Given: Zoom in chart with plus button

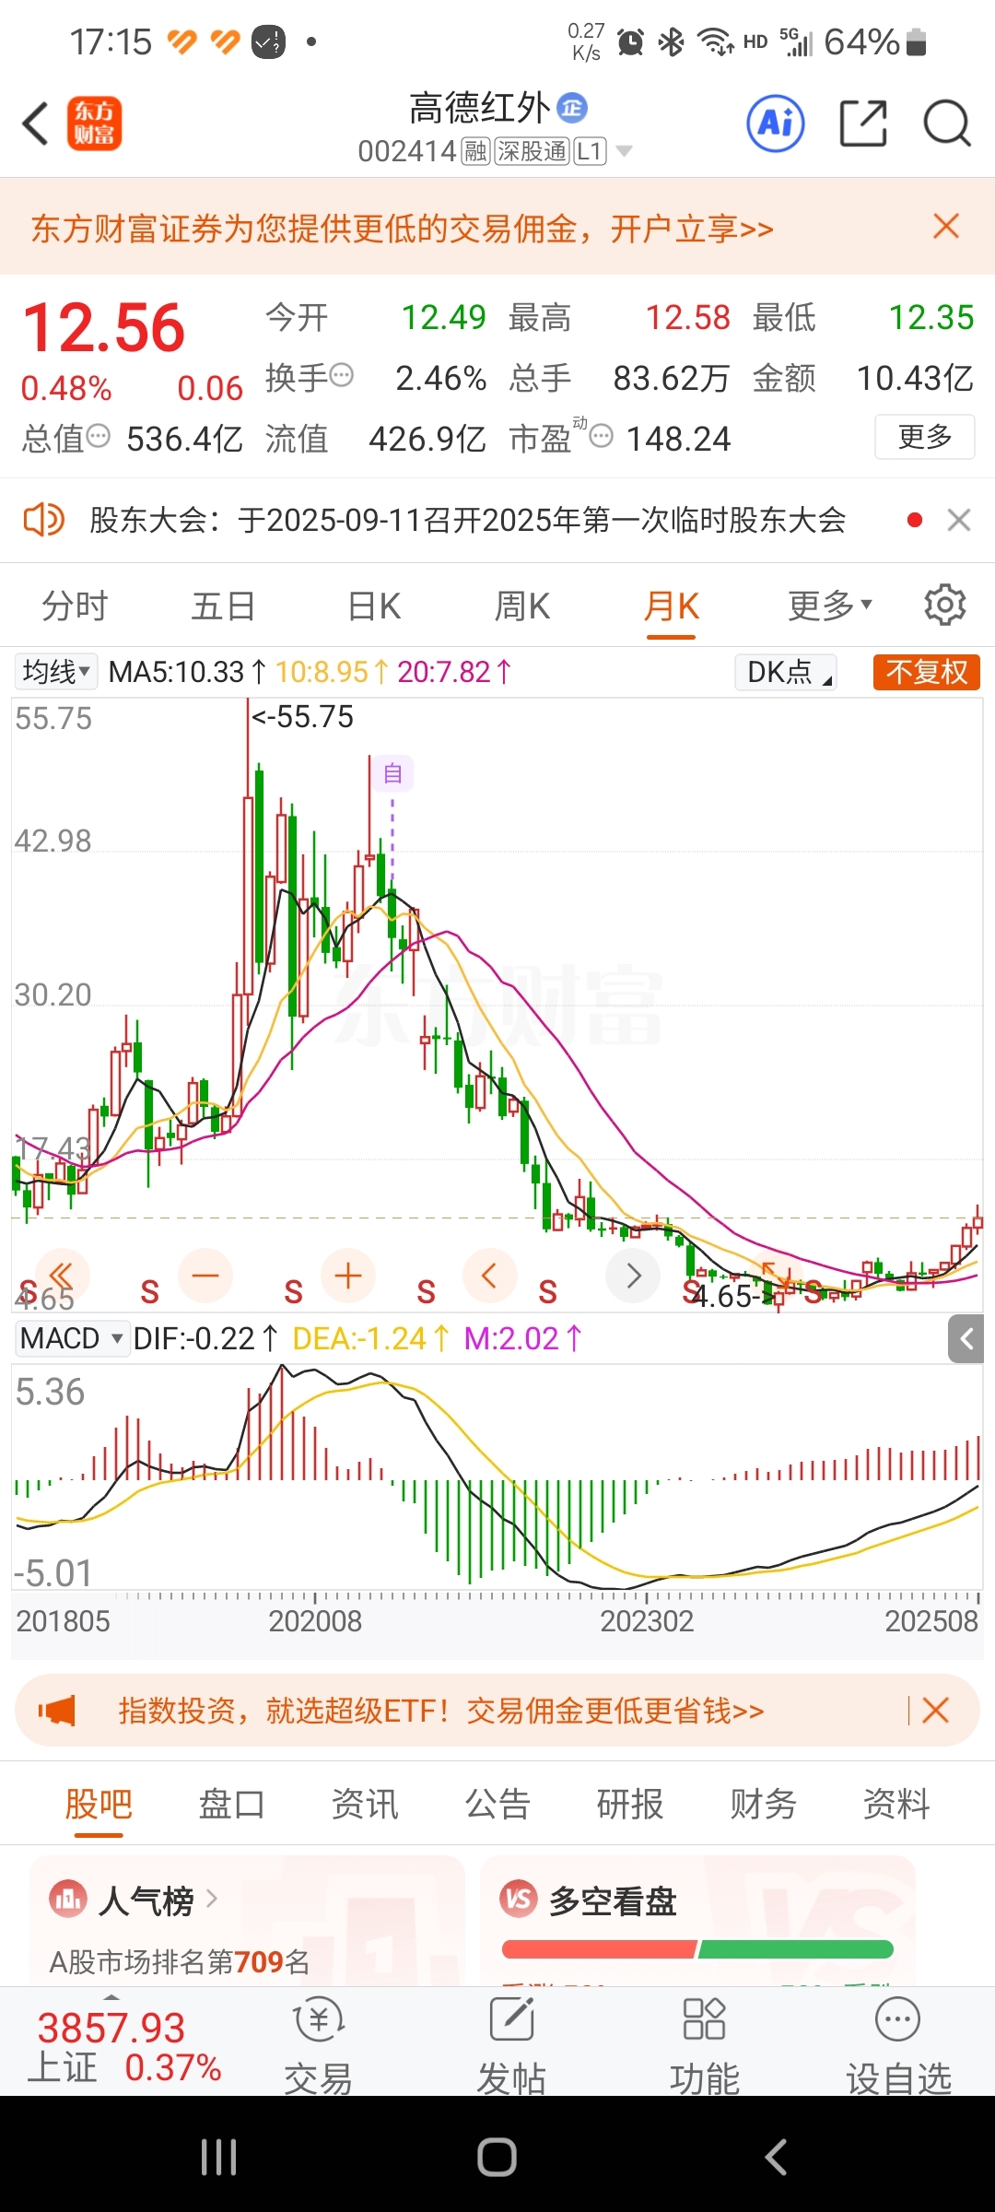Looking at the screenshot, I should tap(348, 1276).
